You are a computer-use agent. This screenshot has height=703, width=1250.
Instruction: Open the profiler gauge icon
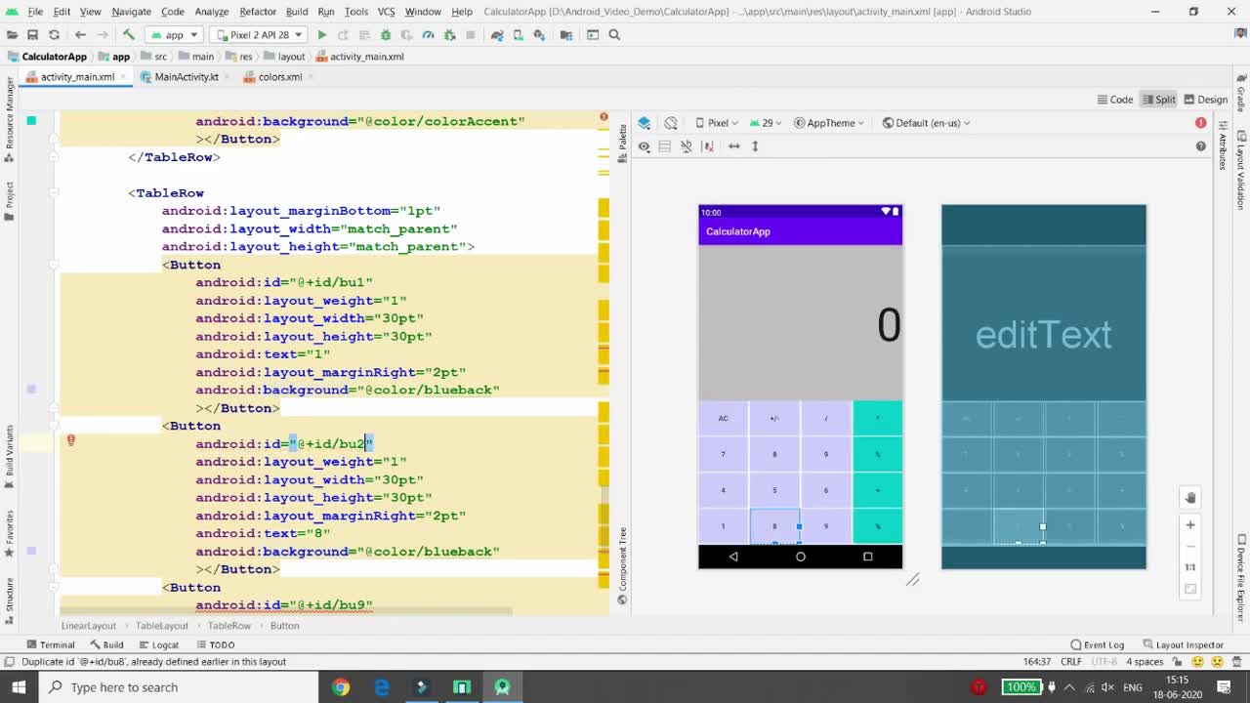click(428, 35)
